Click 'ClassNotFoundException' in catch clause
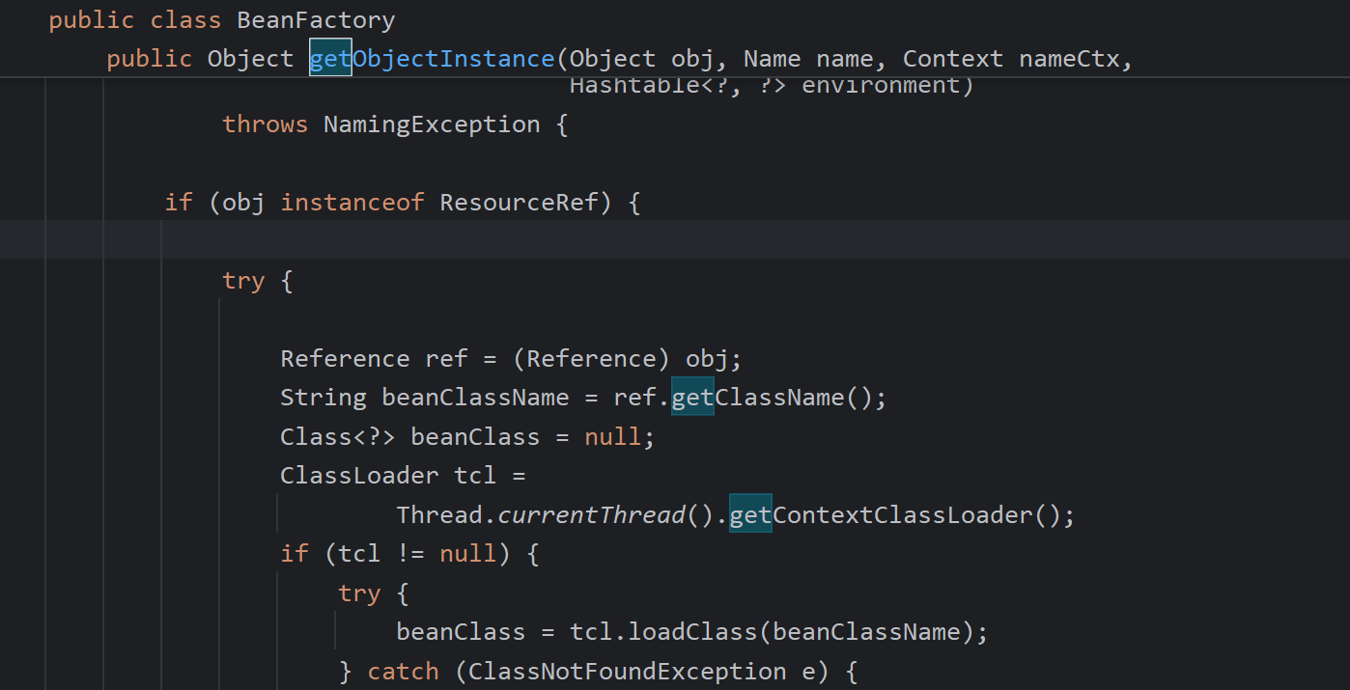The height and width of the screenshot is (690, 1350). (628, 672)
